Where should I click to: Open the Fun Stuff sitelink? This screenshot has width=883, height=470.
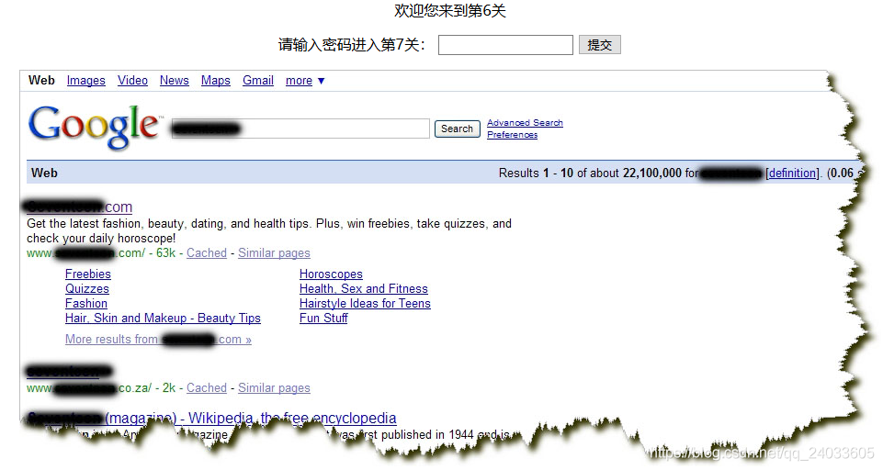[323, 318]
